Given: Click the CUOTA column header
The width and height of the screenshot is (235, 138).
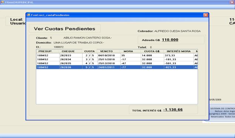Looking at the screenshot, I should pos(90,51).
